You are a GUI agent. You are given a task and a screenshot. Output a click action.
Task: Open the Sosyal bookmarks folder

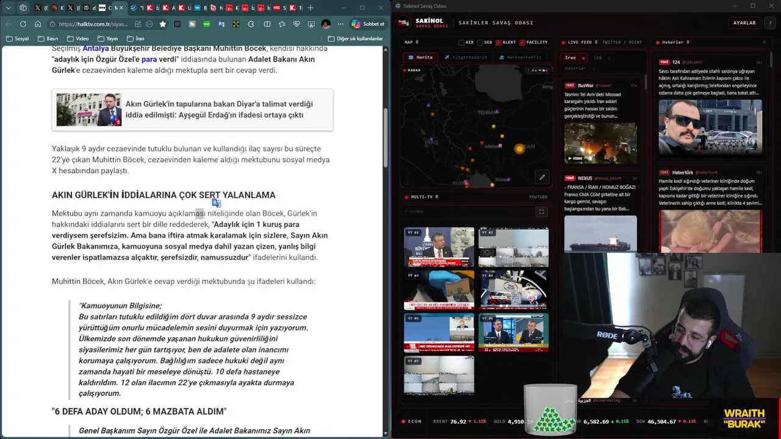[17, 38]
